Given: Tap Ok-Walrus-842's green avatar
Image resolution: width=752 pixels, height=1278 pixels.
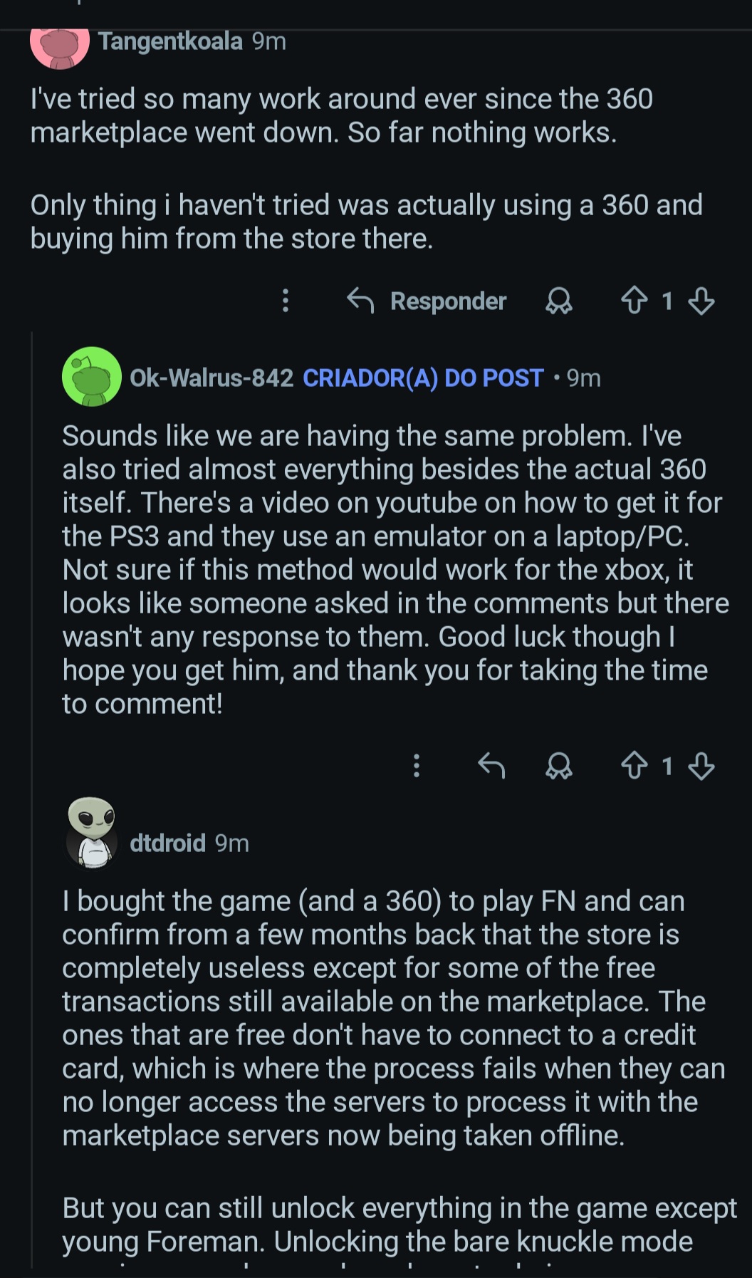Looking at the screenshot, I should 91,377.
